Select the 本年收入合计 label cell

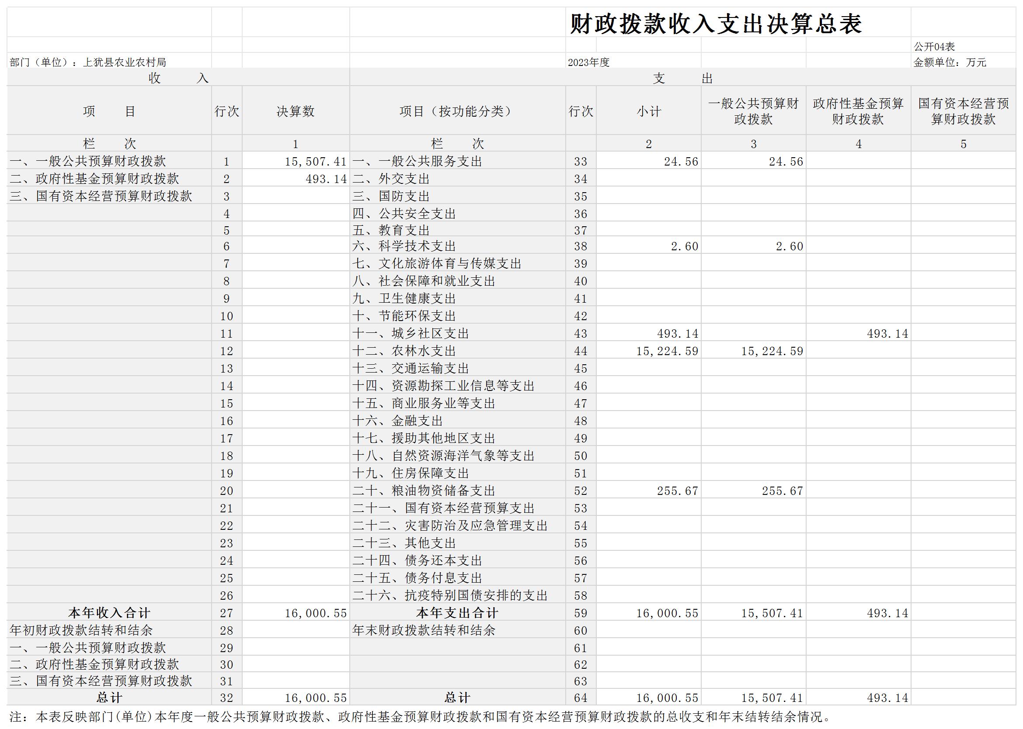109,612
